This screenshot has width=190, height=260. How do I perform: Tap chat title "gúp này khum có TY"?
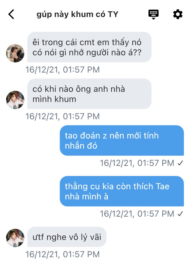point(77,14)
